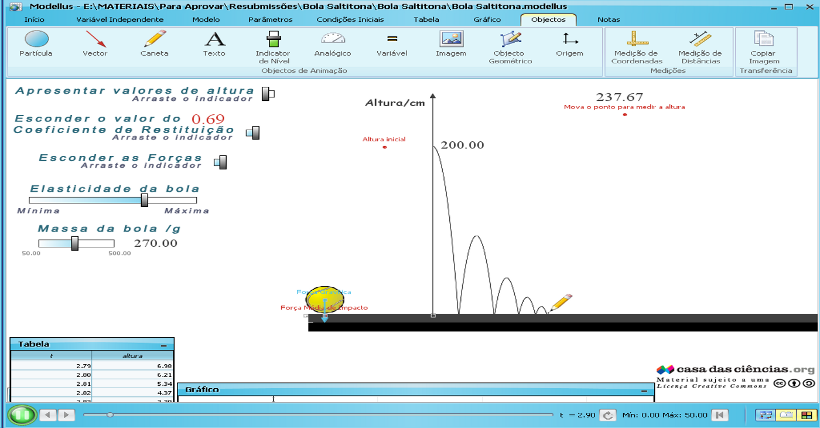Click the 200.00 height label

coord(462,145)
